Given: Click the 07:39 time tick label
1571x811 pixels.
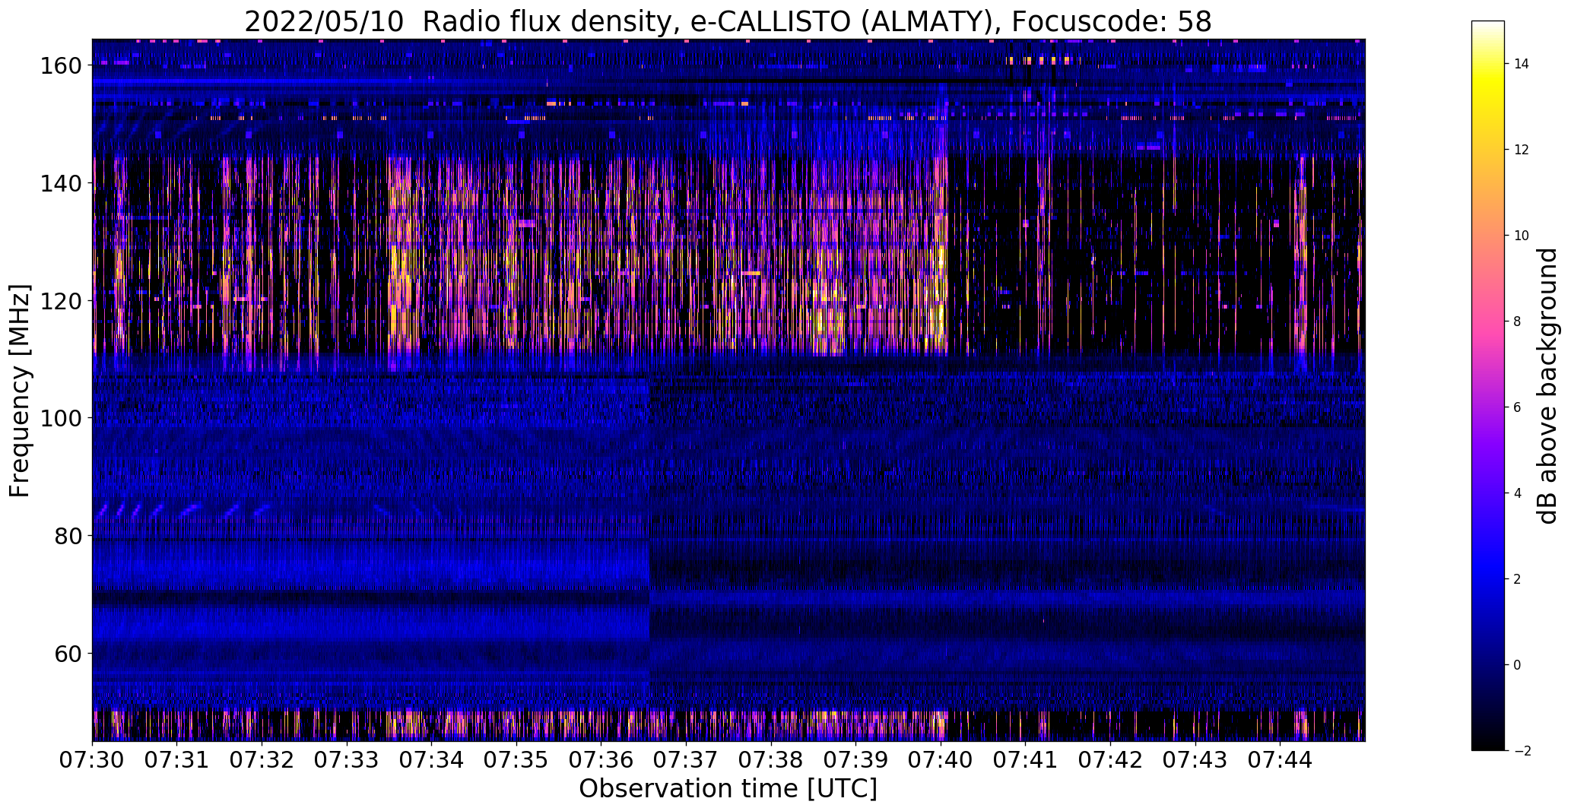Looking at the screenshot, I should click(x=855, y=760).
